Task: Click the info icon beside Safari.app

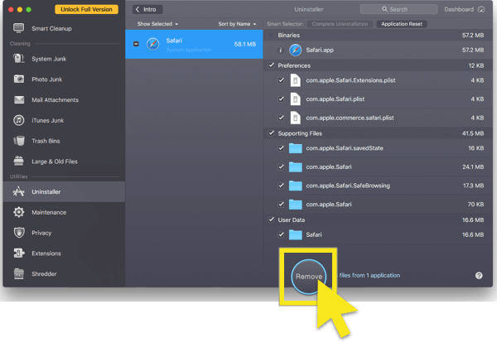Action: click(x=280, y=50)
